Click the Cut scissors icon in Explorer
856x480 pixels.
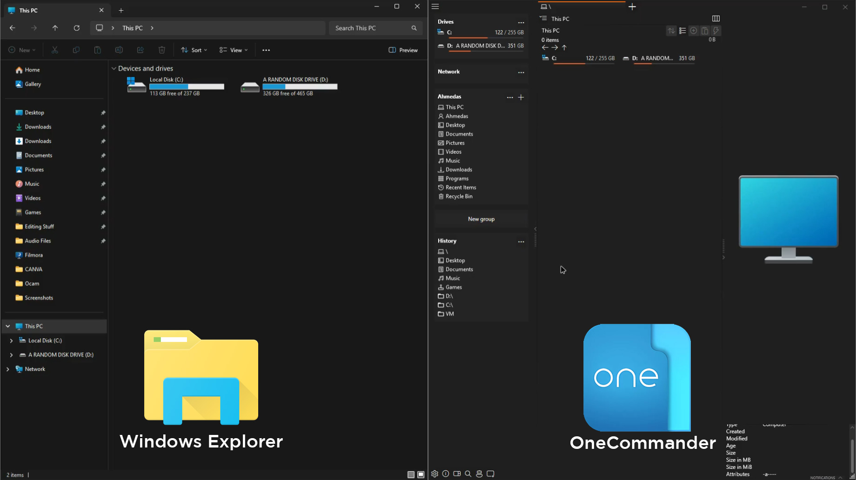(x=55, y=50)
